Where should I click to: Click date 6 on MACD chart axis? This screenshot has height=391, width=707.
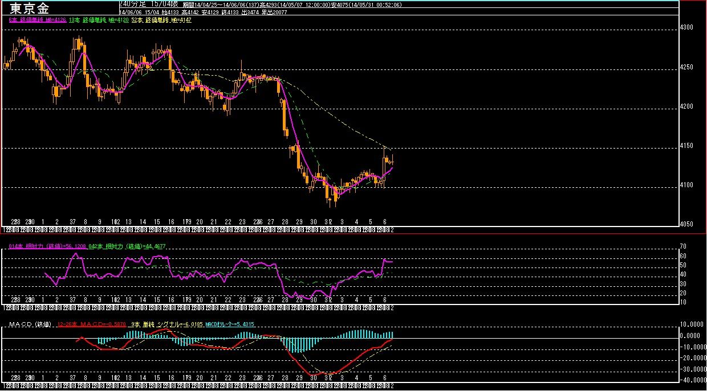pos(385,378)
